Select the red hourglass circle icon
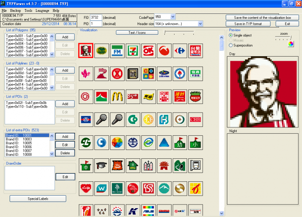Image resolution: width=302 pixels, height=217 pixels. coord(117,74)
